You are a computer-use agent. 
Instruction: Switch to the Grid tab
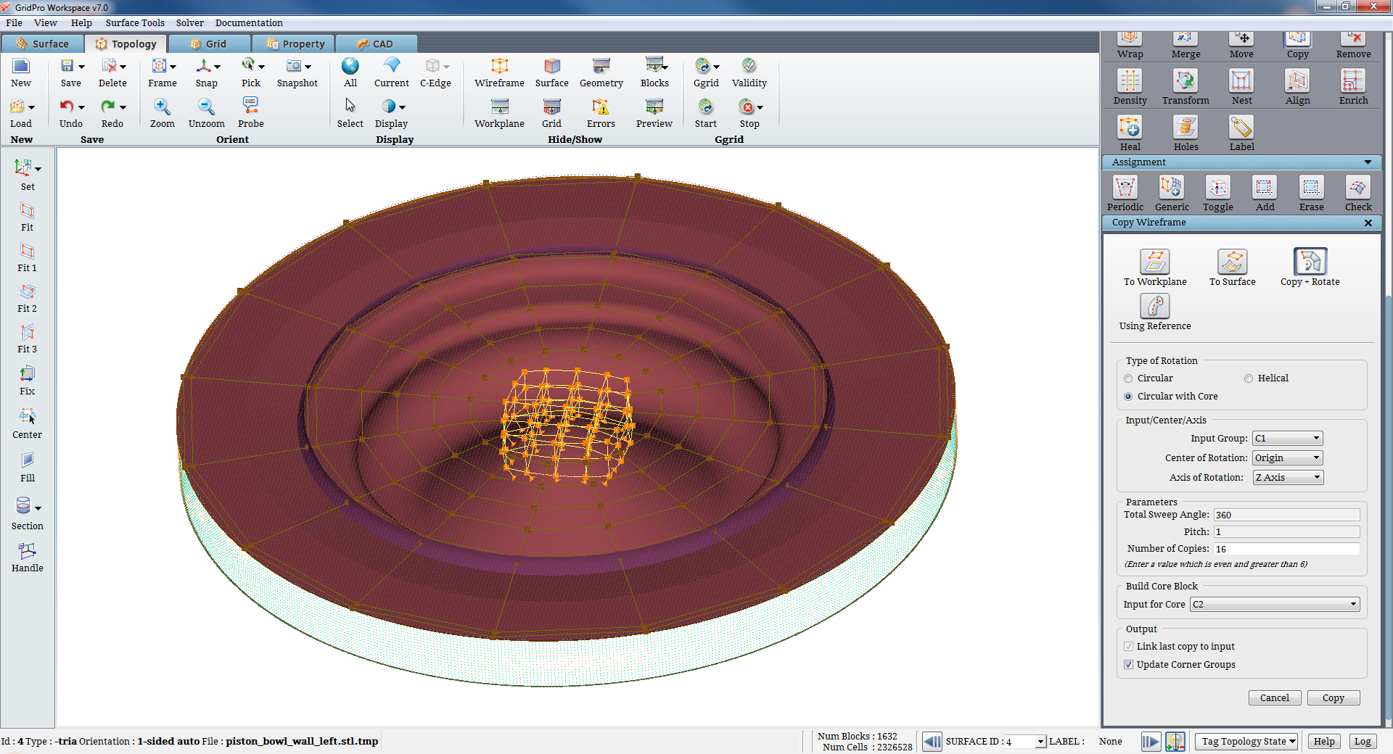pyautogui.click(x=209, y=44)
